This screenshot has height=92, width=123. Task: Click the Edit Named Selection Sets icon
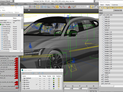[x=74, y=7]
